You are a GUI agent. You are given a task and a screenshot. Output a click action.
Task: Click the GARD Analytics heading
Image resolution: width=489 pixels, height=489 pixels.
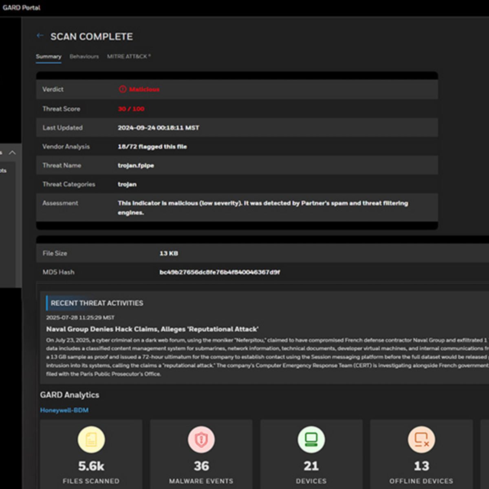point(70,395)
